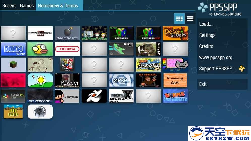The image size is (251, 141).
Task: Click Support PPSSPP button
Action: (222, 69)
